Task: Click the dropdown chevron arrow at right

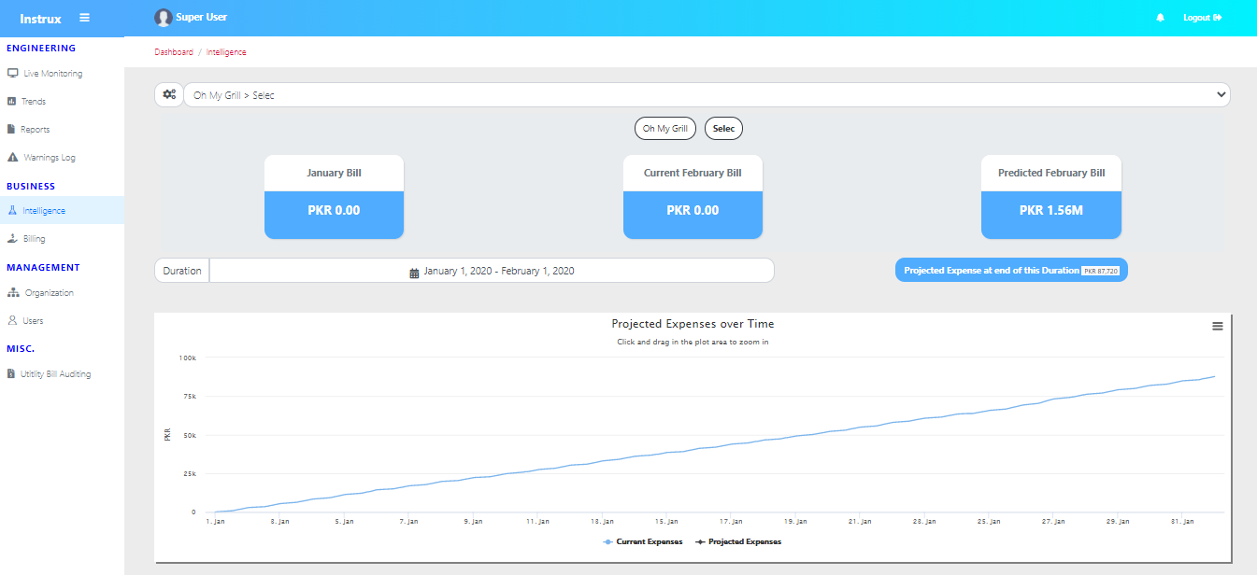Action: click(x=1220, y=95)
